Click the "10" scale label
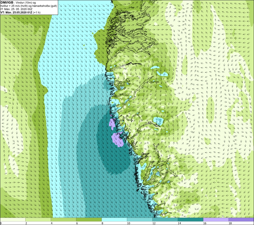The height and width of the screenshot is (225, 254). pyautogui.click(x=129, y=223)
